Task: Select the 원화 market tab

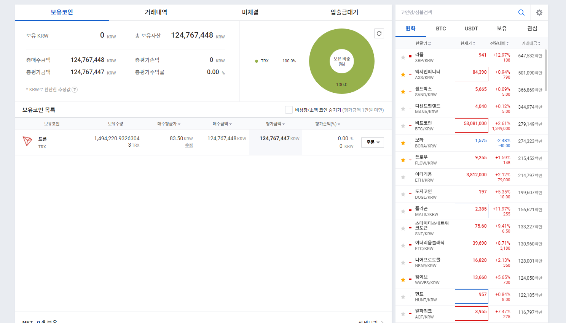Action: (411, 28)
